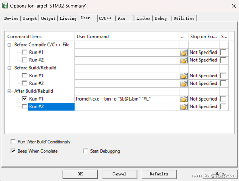Switch to the Utilities tab
This screenshot has height=181, width=239.
pyautogui.click(x=184, y=18)
